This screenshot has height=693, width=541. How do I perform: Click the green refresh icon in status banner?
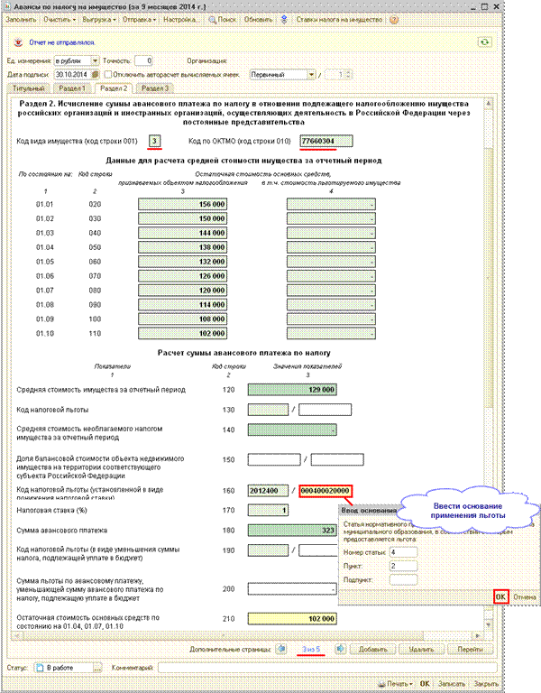click(485, 42)
